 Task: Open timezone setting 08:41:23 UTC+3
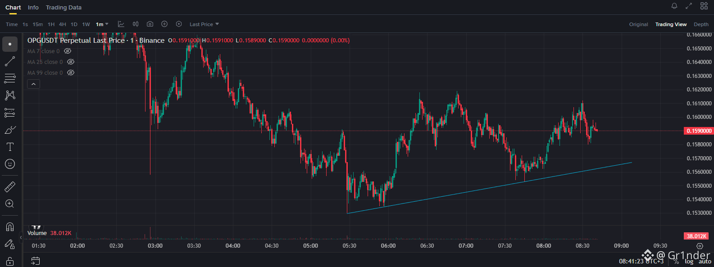click(641, 261)
